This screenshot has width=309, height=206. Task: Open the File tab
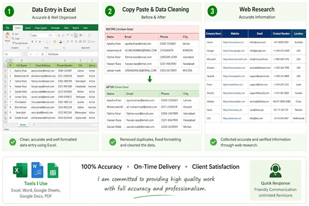pos(8,28)
